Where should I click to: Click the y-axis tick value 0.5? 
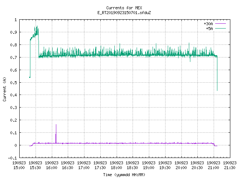coord(13,83)
